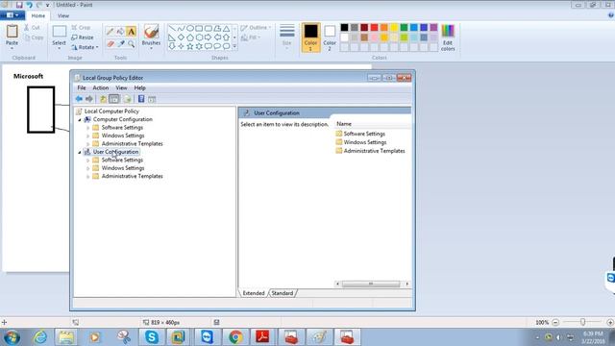The width and height of the screenshot is (615, 346).
Task: Open Skype from the taskbar
Action: 152,337
